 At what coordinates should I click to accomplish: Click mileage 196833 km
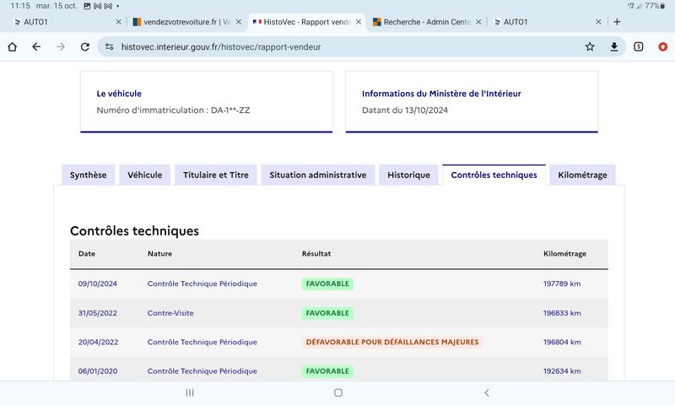coord(562,313)
